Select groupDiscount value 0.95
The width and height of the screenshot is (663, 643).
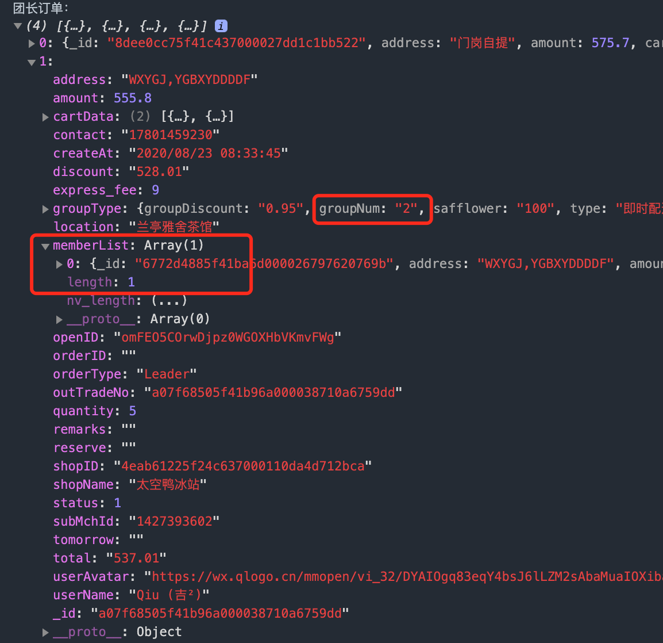[281, 209]
